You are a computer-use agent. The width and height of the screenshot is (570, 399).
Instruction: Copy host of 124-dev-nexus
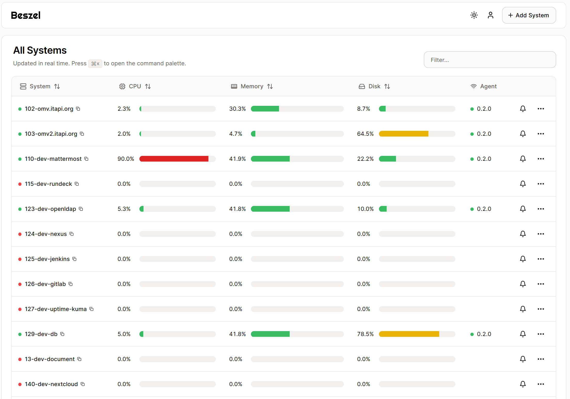click(72, 234)
